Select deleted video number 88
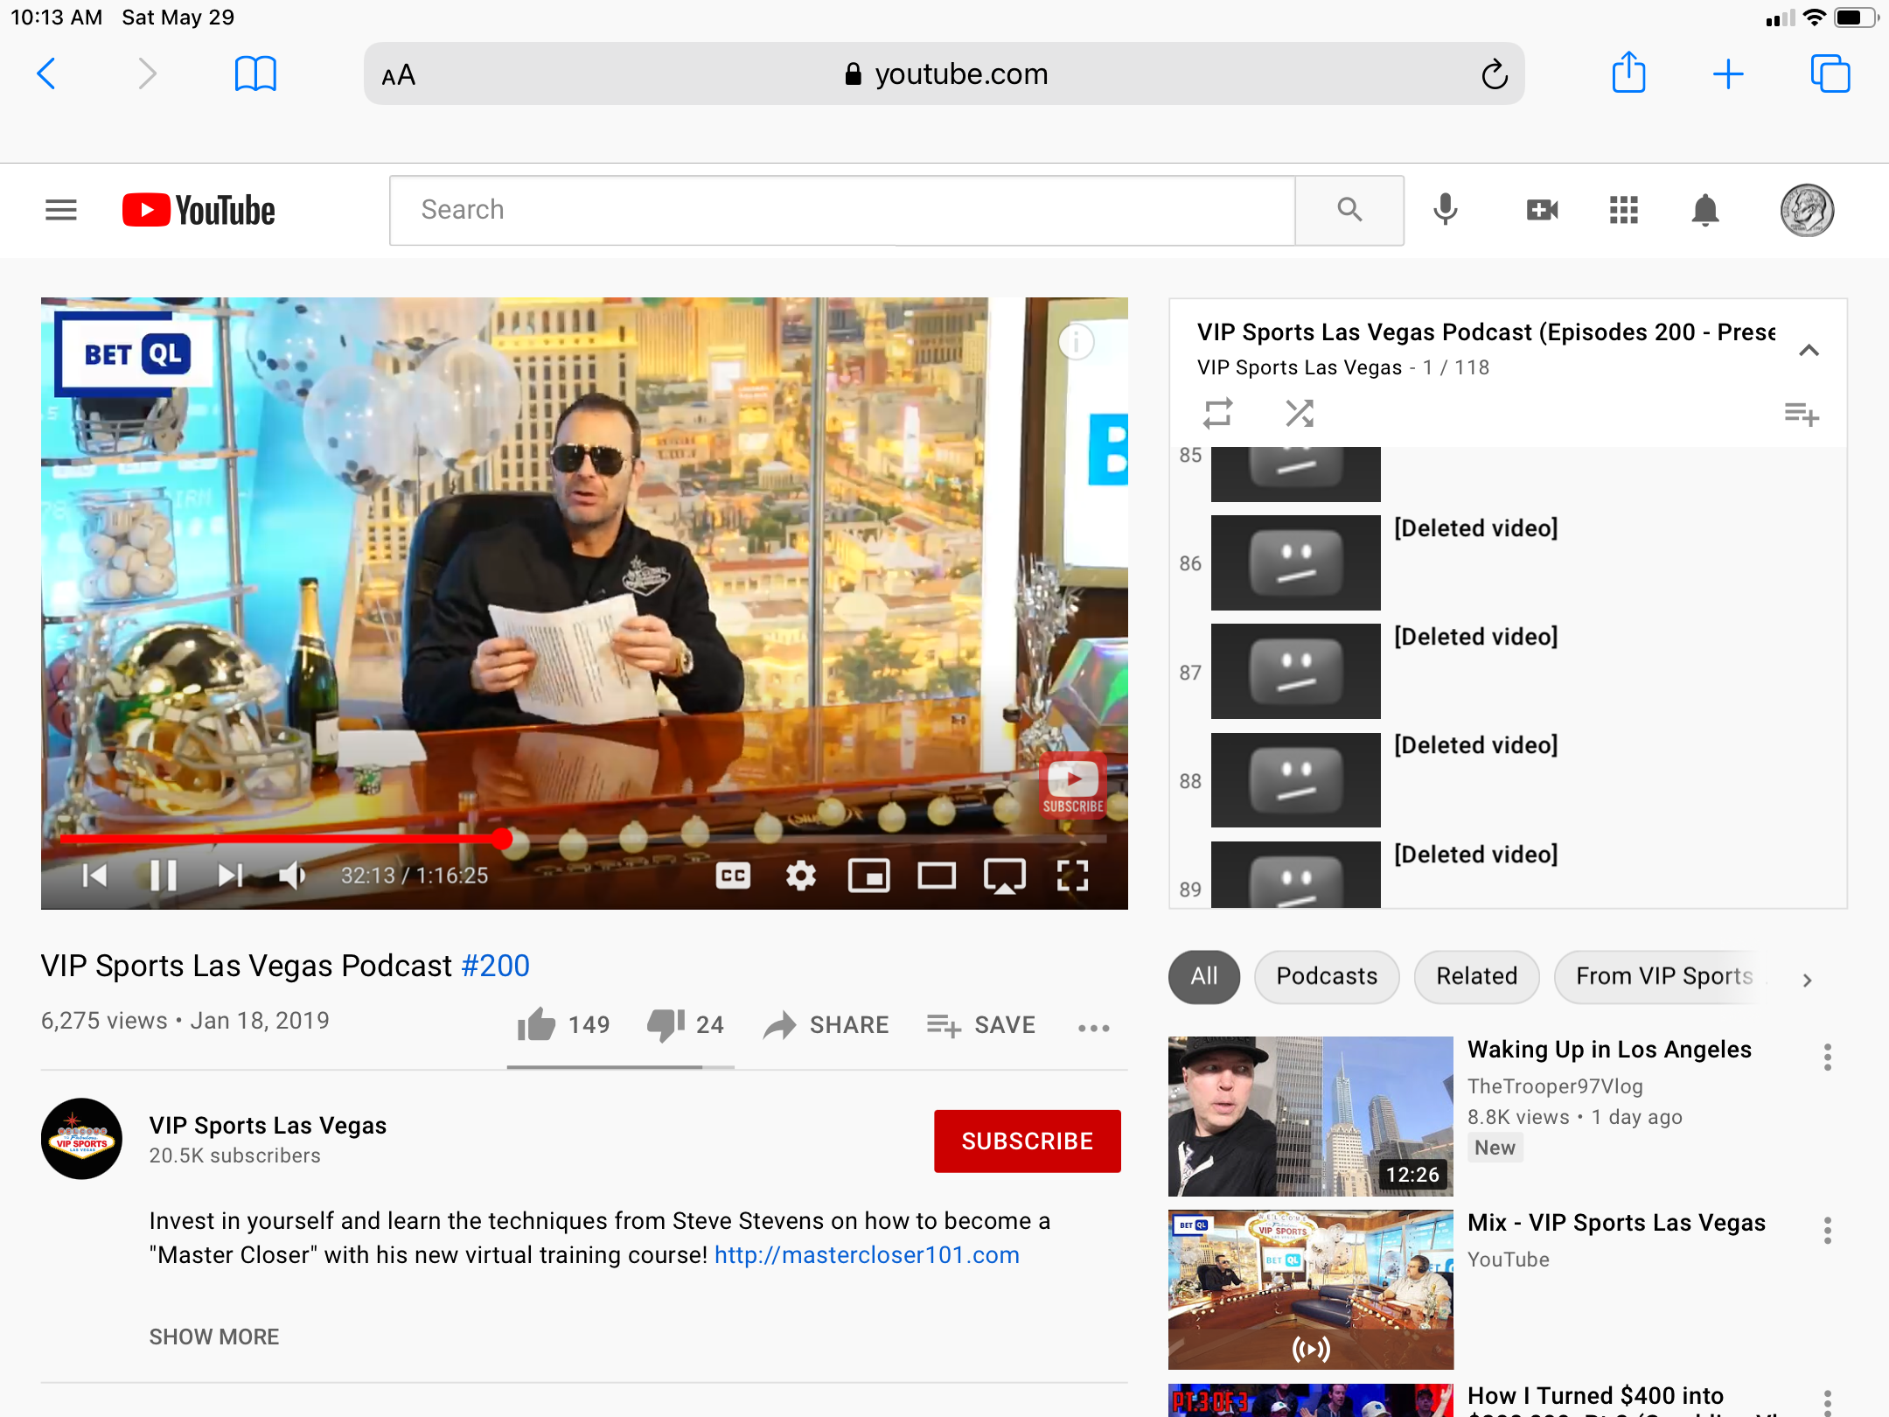The height and width of the screenshot is (1417, 1889). tap(1509, 780)
